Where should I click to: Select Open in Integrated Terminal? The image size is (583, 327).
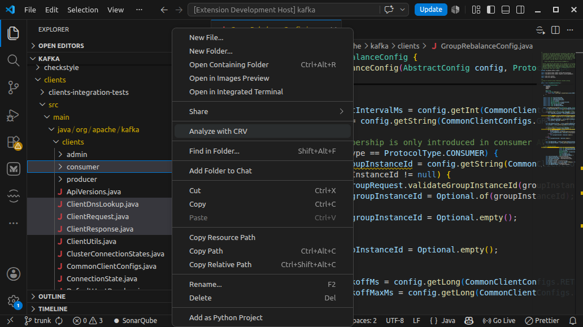click(x=263, y=92)
